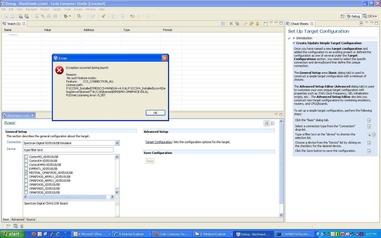381x238 pixels.
Task: Switch to the C/C++ perspective
Action: coord(370,16)
